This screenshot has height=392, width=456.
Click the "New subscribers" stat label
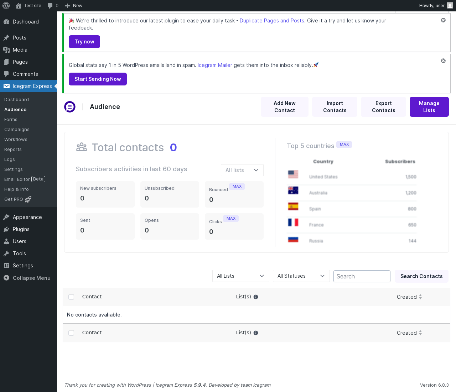[x=98, y=188]
